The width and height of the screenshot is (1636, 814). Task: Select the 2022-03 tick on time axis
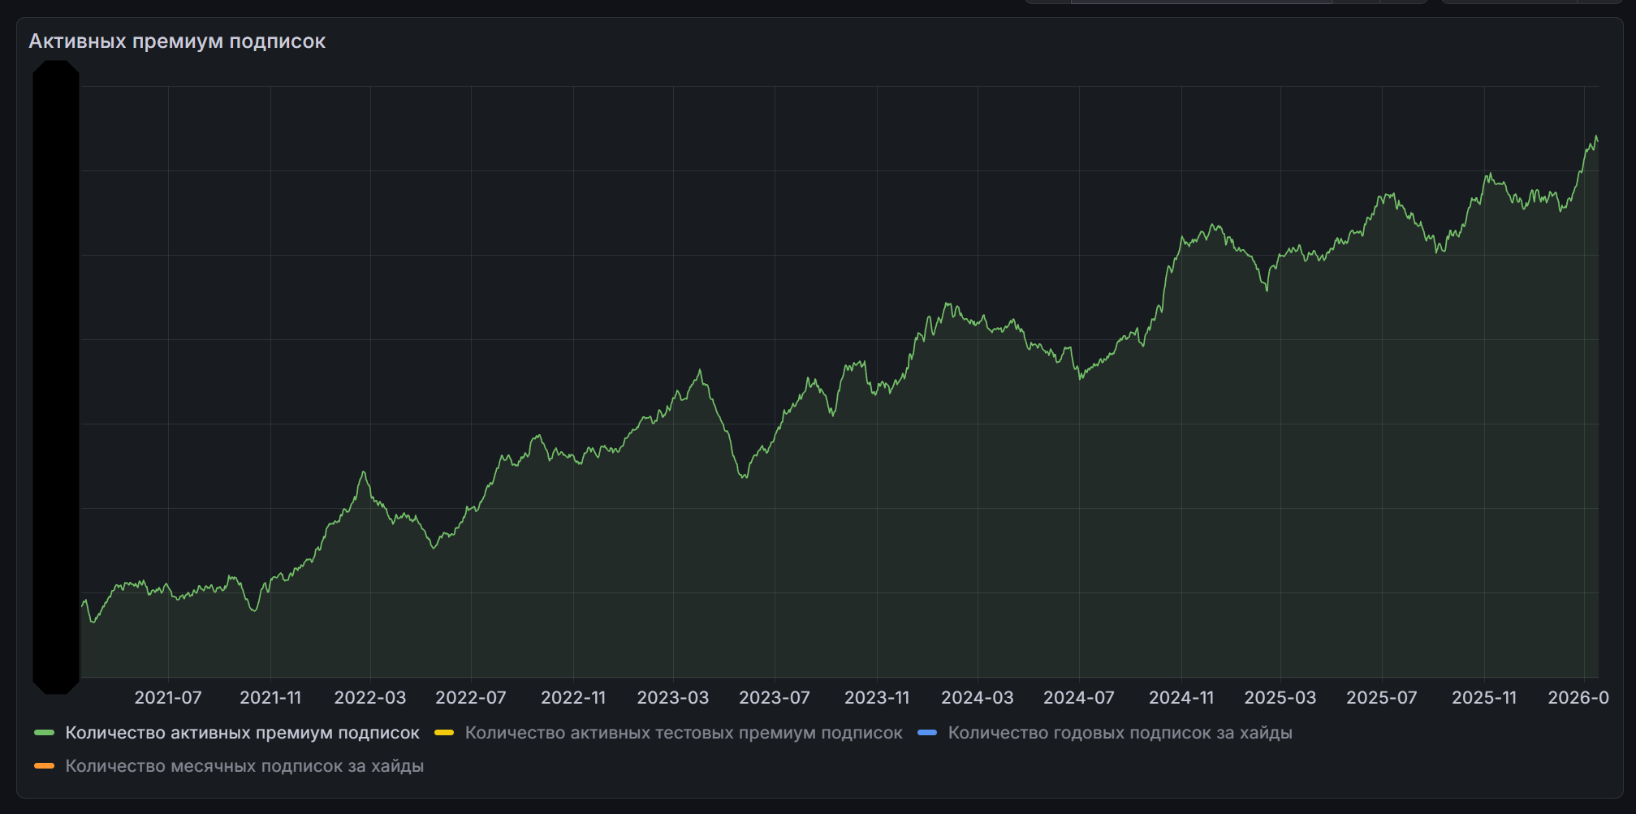pyautogui.click(x=370, y=698)
